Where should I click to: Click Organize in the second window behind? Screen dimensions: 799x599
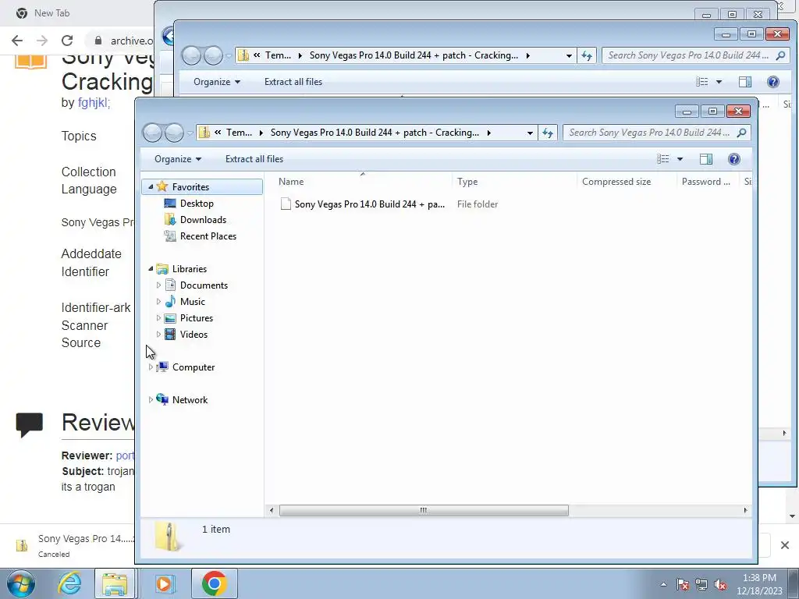tap(217, 81)
